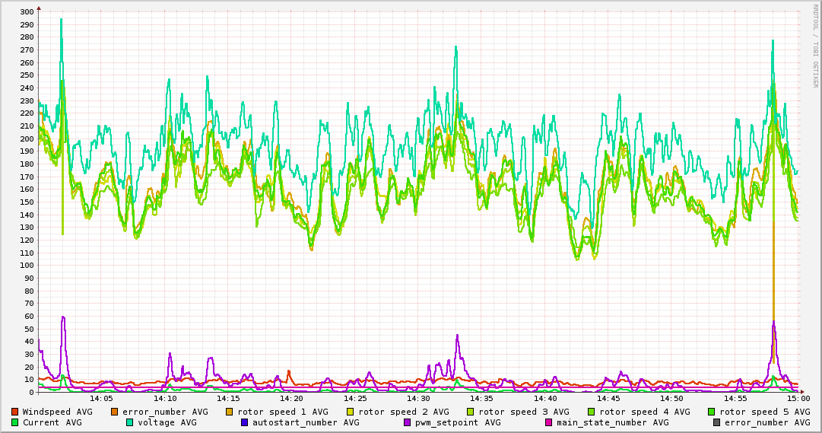Click the 100 value on the y-axis
Screen dimensions: 822x433
(x=27, y=266)
